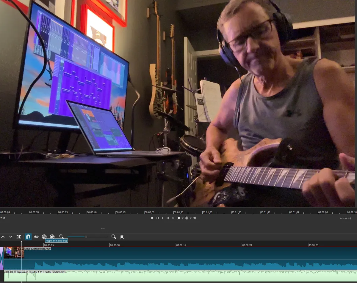Click 00:02:00 on the player scrub ruler

click(x=323, y=212)
